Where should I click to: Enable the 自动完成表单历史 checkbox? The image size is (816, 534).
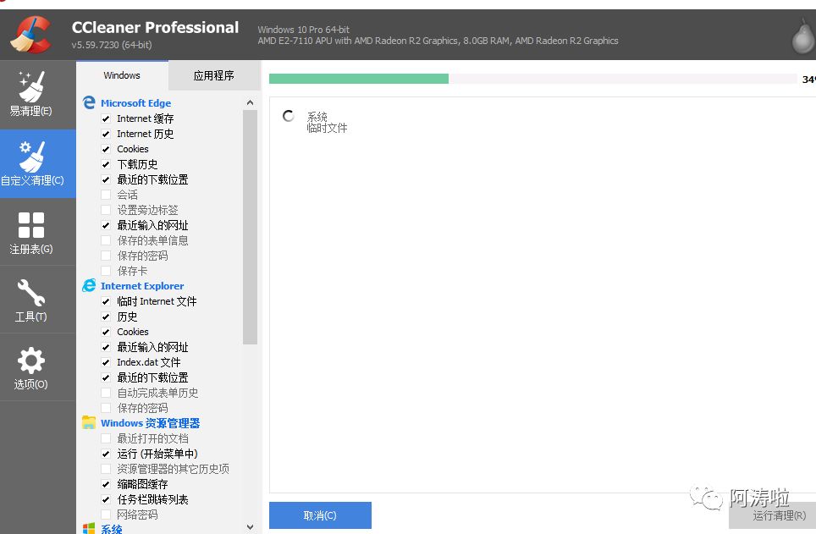click(x=106, y=393)
